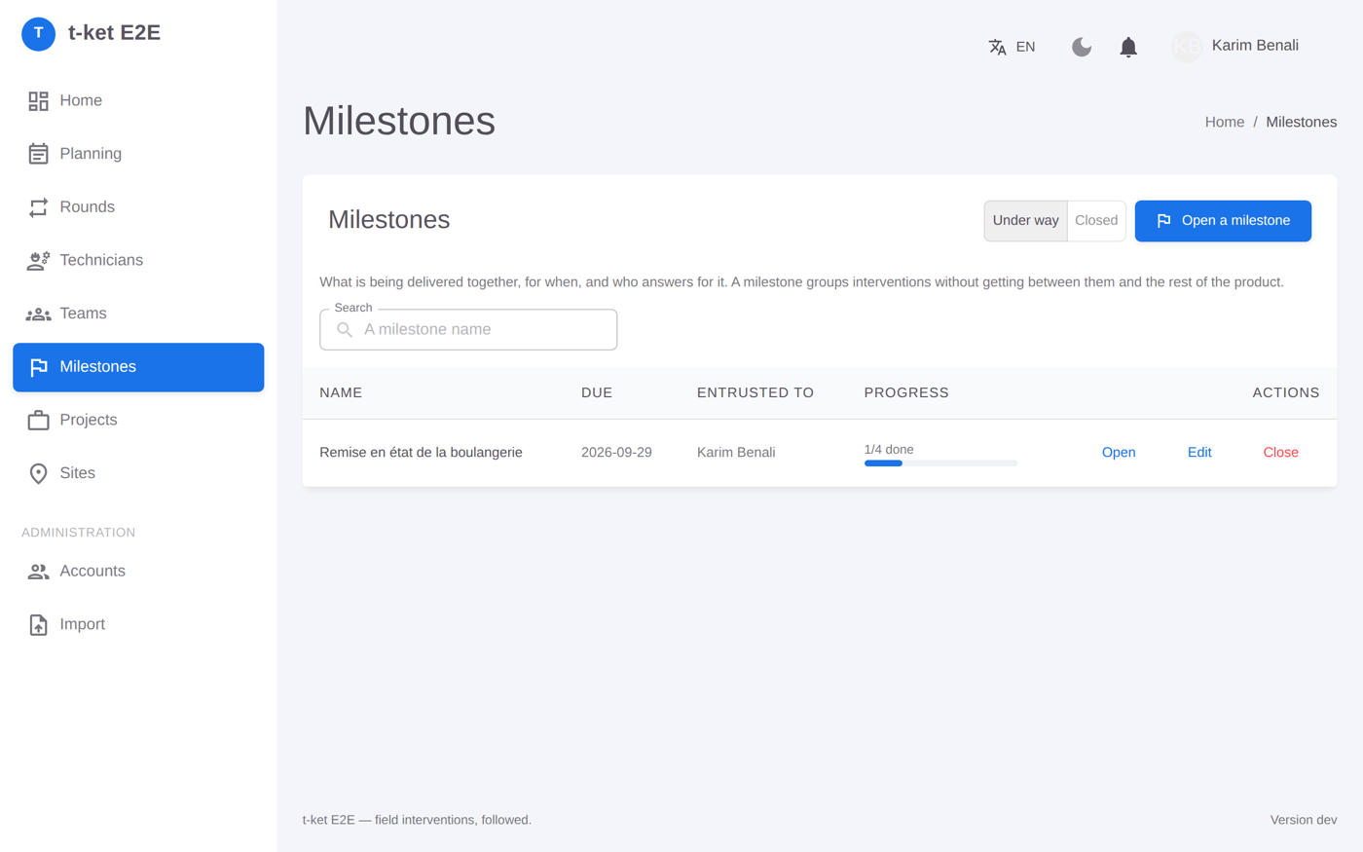Select the Under way filter toggle
Viewport: 1363px width, 852px height.
point(1025,221)
